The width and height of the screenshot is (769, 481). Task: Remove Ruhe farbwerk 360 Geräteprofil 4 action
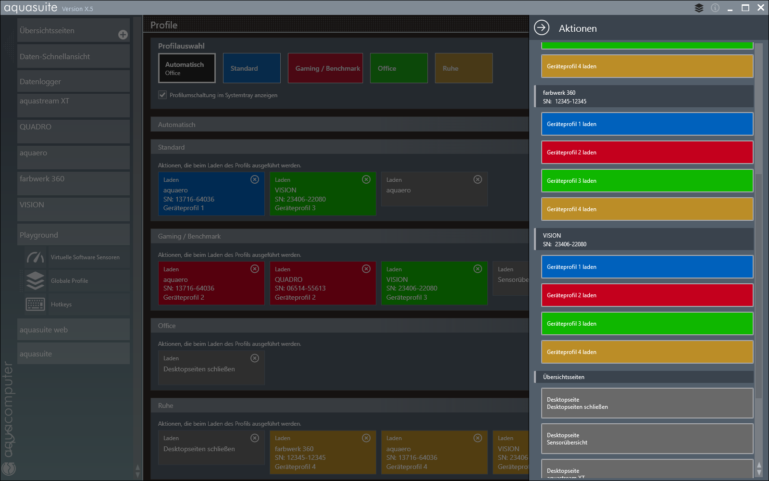tap(366, 438)
